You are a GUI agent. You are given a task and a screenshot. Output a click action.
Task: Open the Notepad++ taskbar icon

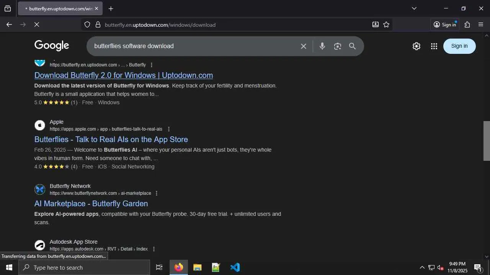pyautogui.click(x=216, y=267)
